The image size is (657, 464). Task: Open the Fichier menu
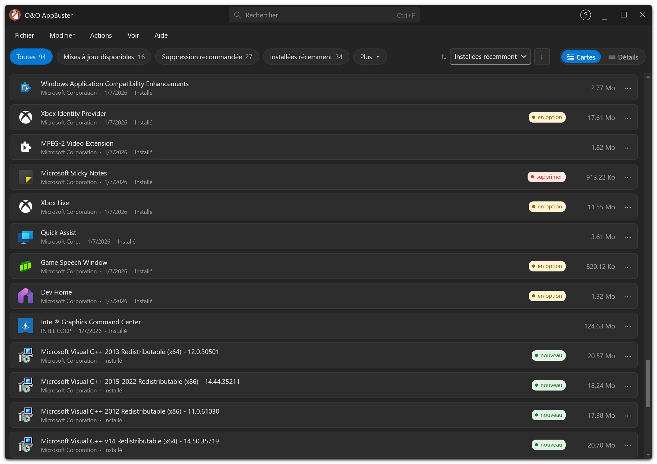(24, 35)
